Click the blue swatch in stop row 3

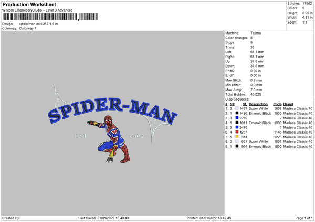(237, 118)
